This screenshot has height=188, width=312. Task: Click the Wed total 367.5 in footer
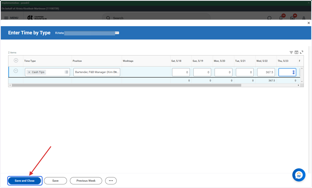pyautogui.click(x=271, y=81)
